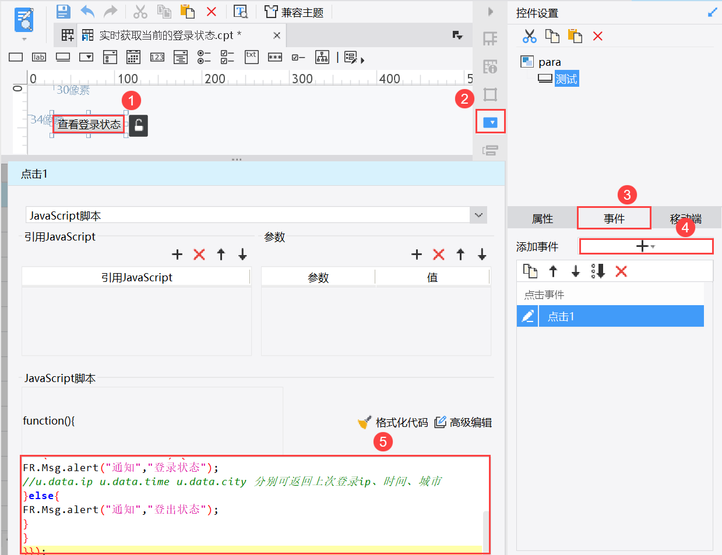Screen dimensions: 722x555
Task: Select the Label widget tool
Action: pos(38,56)
